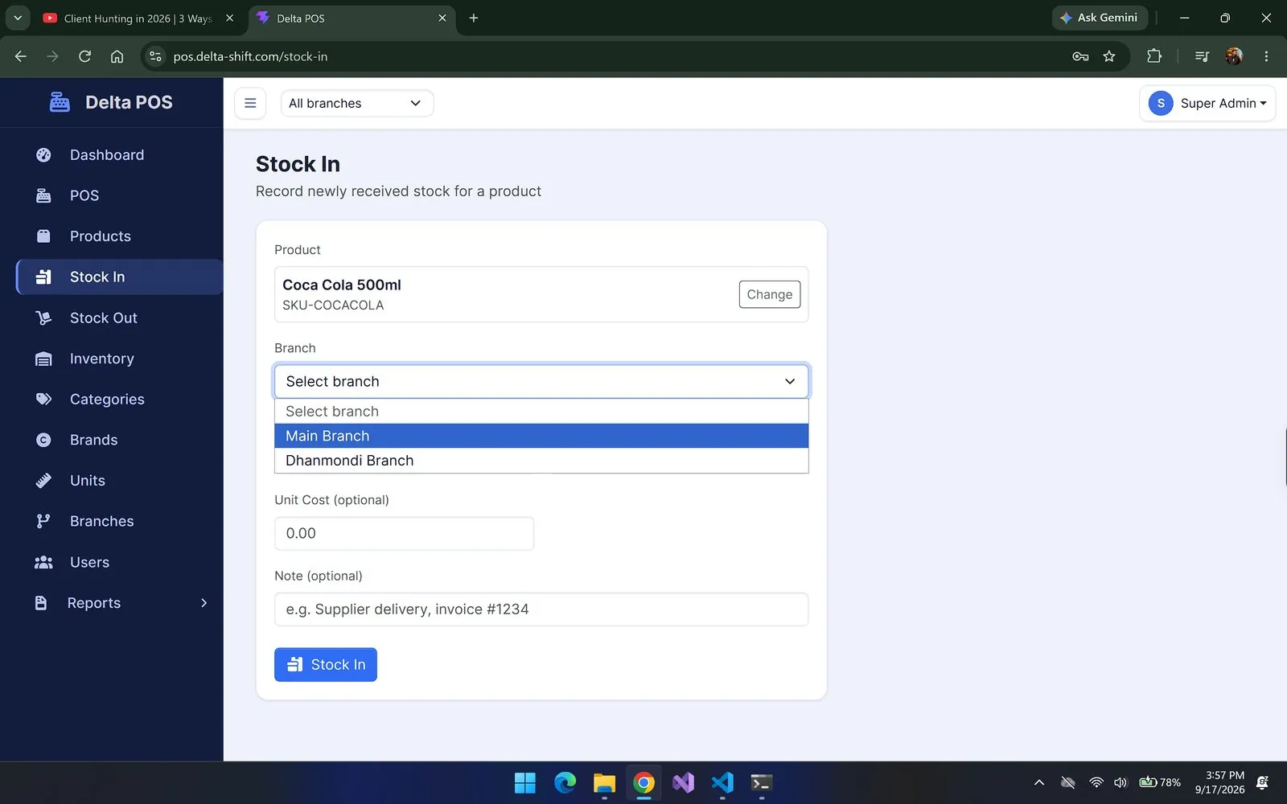1287x804 pixels.
Task: Open a new browser tab
Action: pos(474,18)
